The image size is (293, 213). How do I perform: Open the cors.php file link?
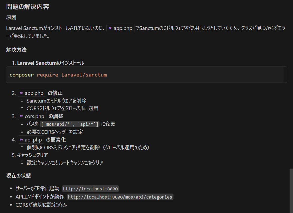click(x=34, y=116)
